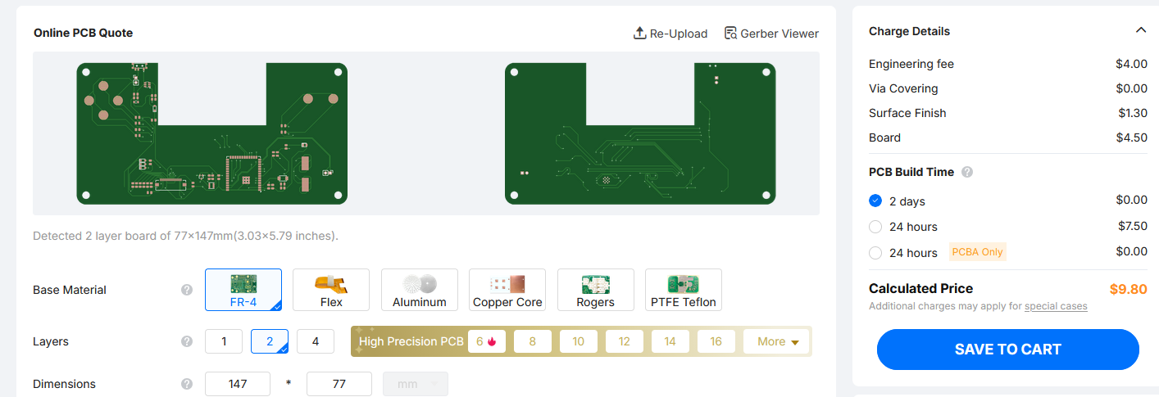Click the top-side PCB preview image

(x=212, y=133)
